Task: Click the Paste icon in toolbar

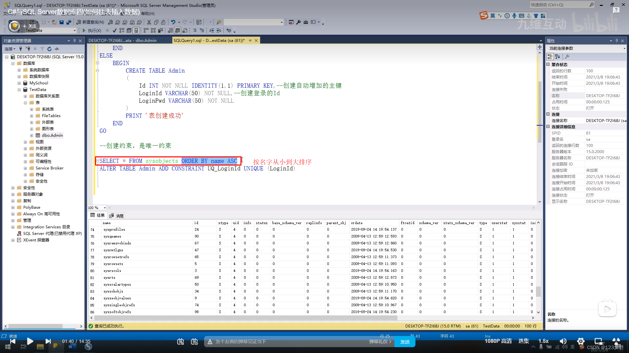Action: pos(163,22)
